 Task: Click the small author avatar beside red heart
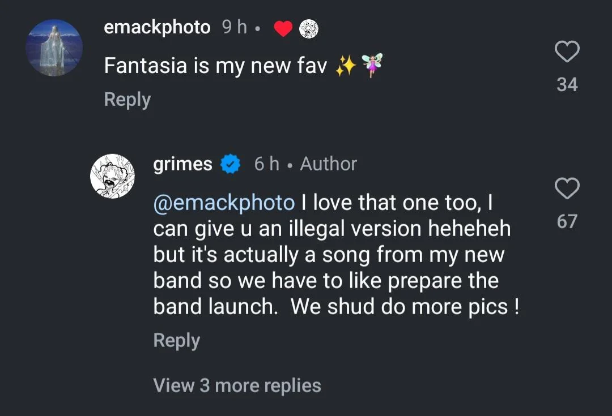(x=308, y=28)
